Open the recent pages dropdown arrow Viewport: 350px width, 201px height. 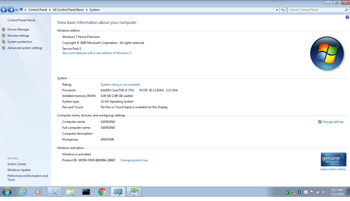(16, 10)
